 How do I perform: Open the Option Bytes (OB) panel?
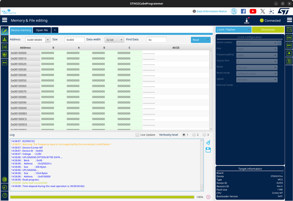pyautogui.click(x=5, y=47)
